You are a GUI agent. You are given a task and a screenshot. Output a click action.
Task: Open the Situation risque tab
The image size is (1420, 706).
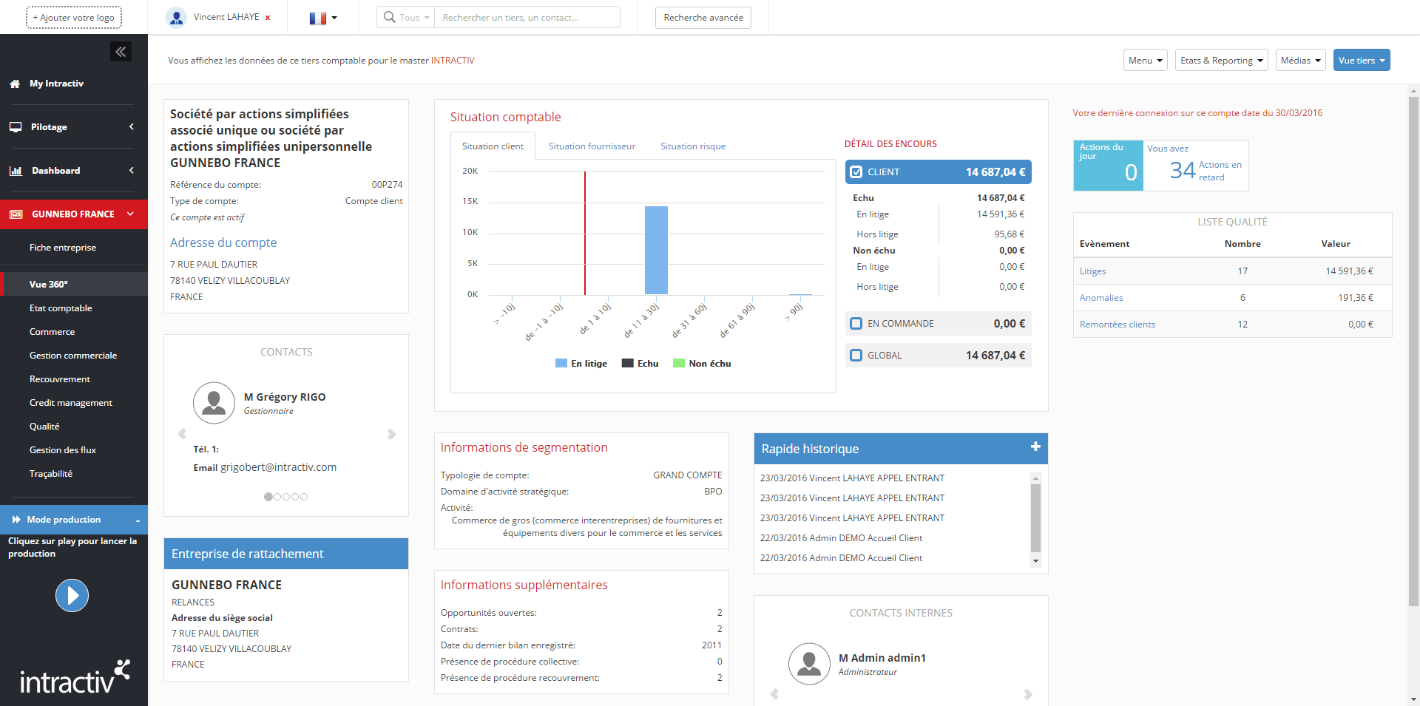click(x=692, y=146)
